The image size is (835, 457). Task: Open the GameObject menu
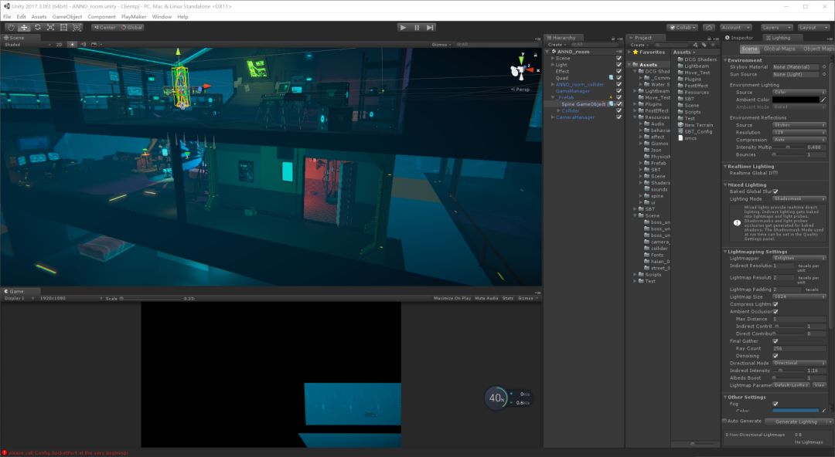tap(67, 16)
